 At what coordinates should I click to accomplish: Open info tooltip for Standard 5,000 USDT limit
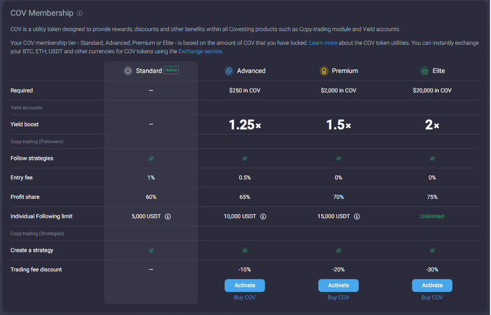pyautogui.click(x=168, y=216)
